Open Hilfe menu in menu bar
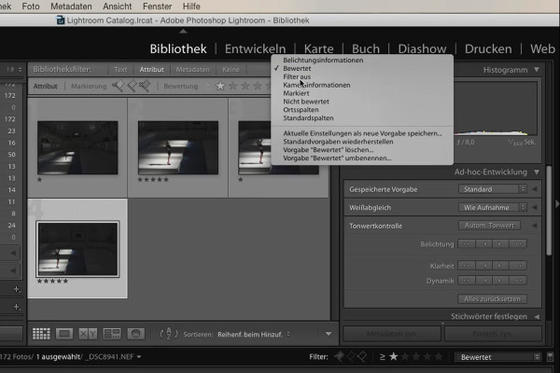560x373 pixels. pos(191,7)
